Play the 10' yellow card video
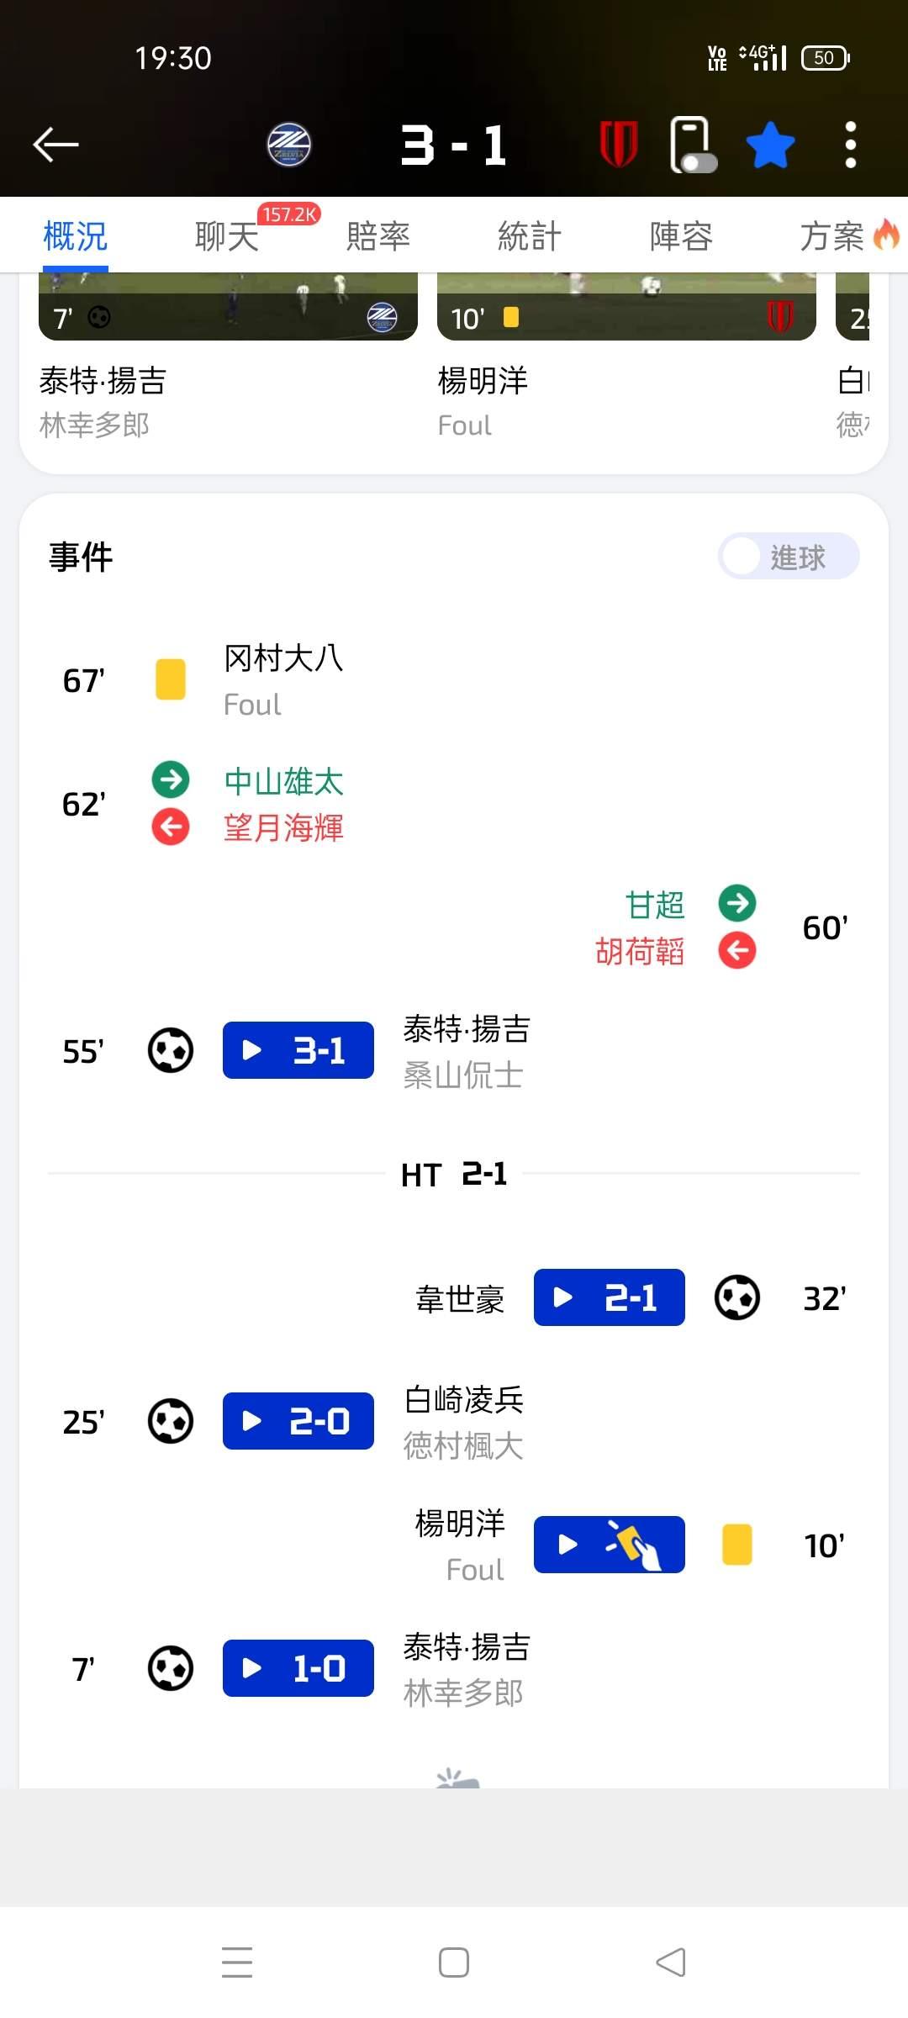 [x=609, y=1545]
